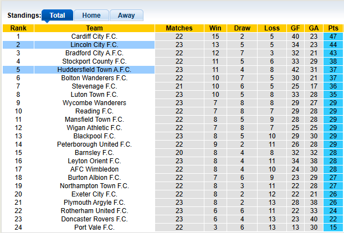Select Stockport County F.C. team
Image resolution: width=344 pixels, height=233 pixels.
94,61
